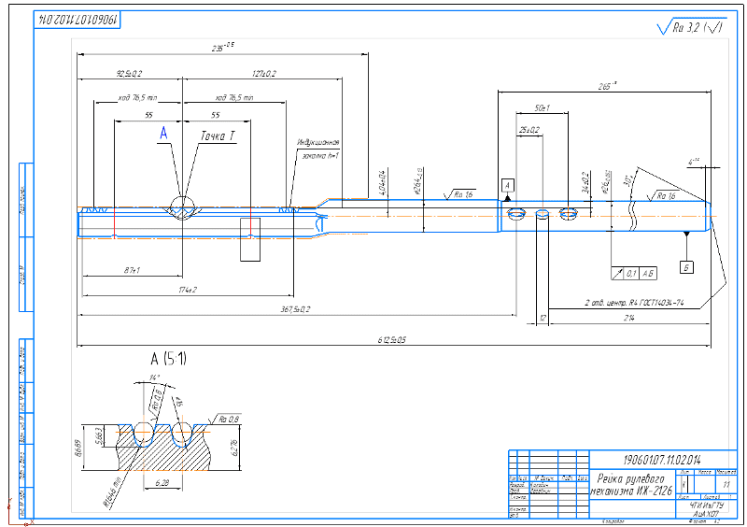
Task: Click the datum 'Б' box below the shaft
Action: click(x=686, y=267)
